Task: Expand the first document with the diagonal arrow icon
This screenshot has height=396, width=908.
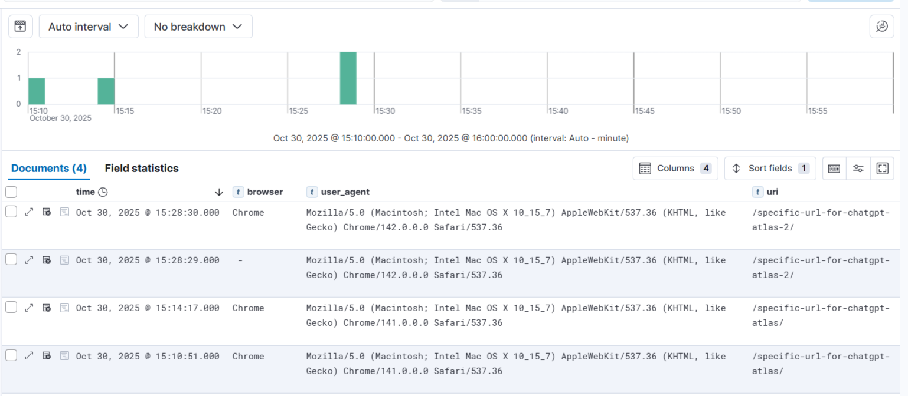Action: [x=29, y=212]
